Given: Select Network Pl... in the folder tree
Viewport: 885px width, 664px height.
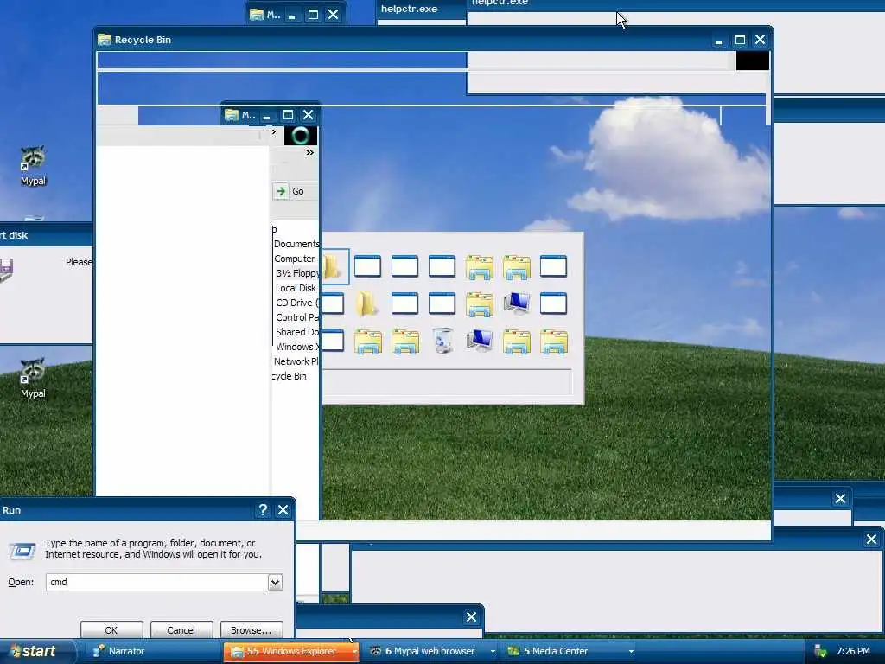Looking at the screenshot, I should (296, 361).
